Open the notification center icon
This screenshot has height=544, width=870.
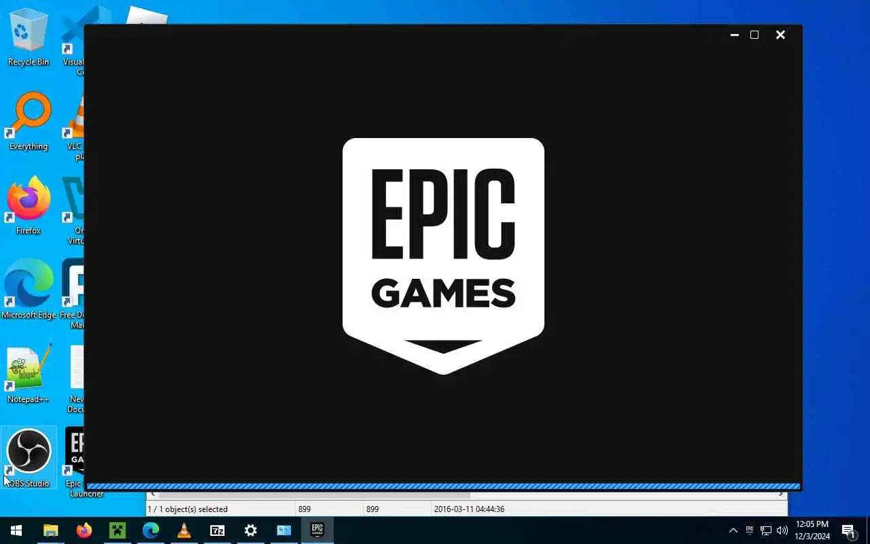pos(848,530)
